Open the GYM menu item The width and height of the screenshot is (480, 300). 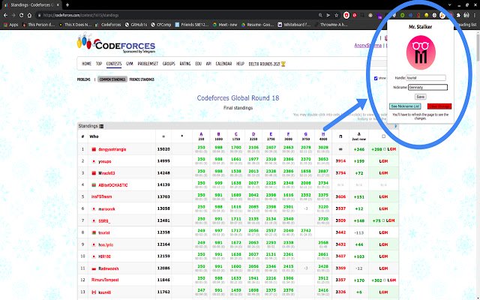point(130,64)
